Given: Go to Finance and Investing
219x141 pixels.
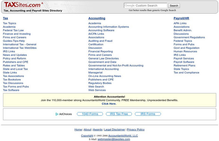Looking at the screenshot, I should click(x=17, y=34).
